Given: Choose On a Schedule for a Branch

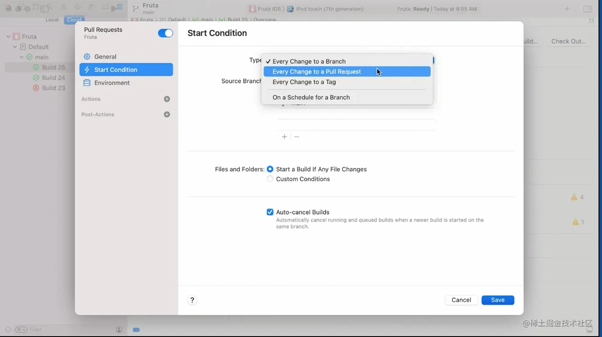Looking at the screenshot, I should click(347, 97).
